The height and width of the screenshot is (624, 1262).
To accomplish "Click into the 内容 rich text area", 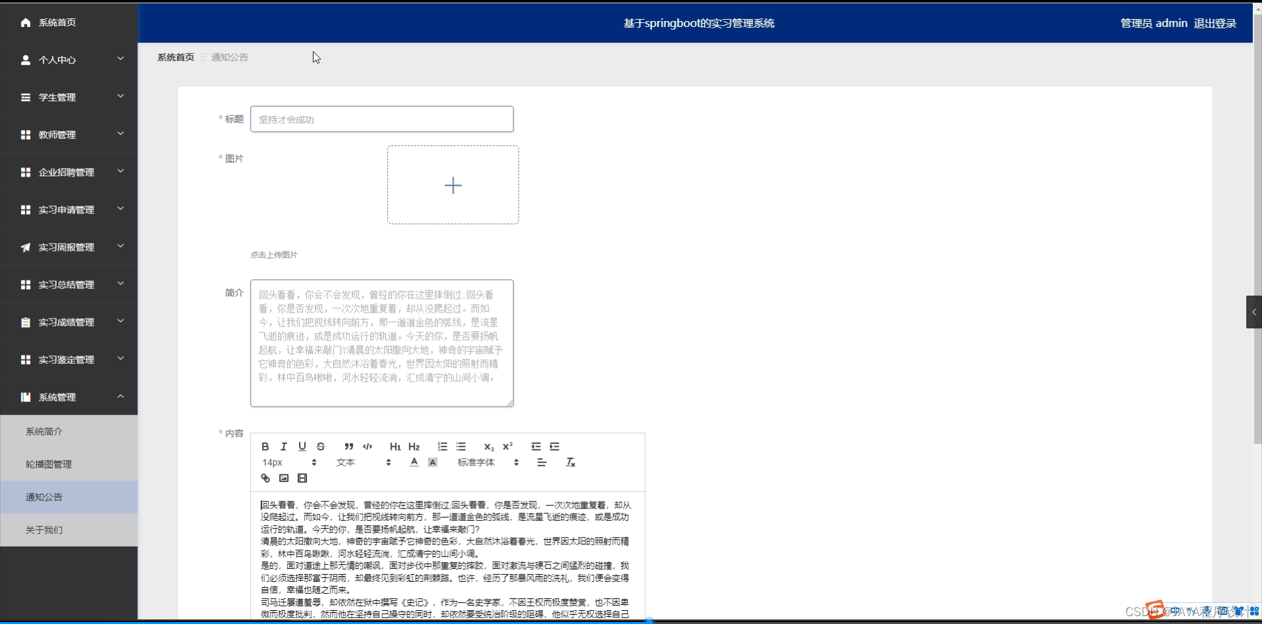I will tap(448, 555).
